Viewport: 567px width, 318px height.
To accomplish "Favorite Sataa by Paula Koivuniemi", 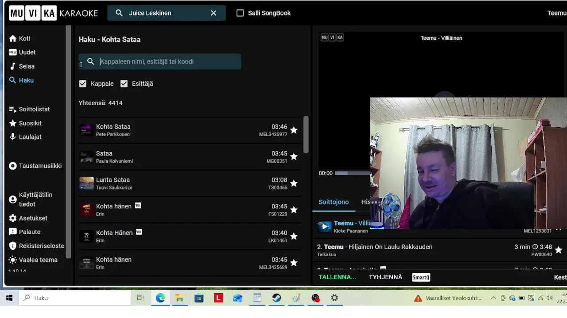I will coord(294,157).
